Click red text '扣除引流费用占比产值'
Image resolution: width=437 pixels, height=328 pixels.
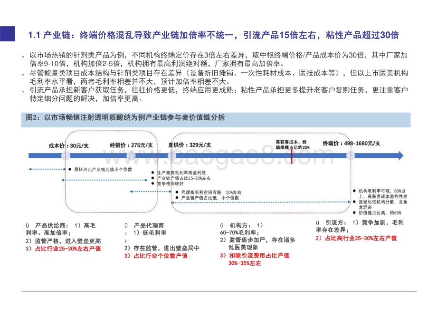coord(259,255)
